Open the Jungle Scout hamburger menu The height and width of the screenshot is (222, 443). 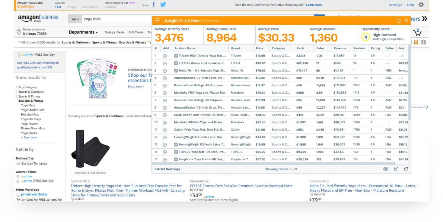[157, 20]
